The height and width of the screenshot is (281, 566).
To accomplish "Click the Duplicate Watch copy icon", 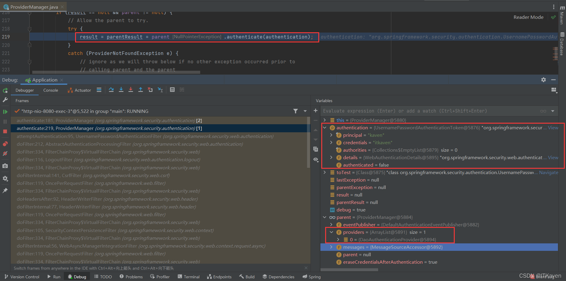I will click(316, 149).
